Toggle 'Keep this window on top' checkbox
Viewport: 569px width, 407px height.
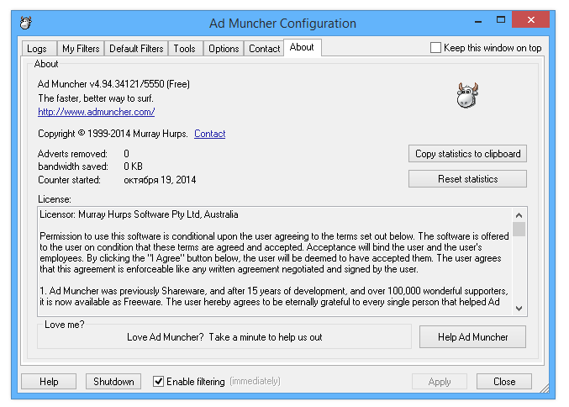tap(435, 48)
